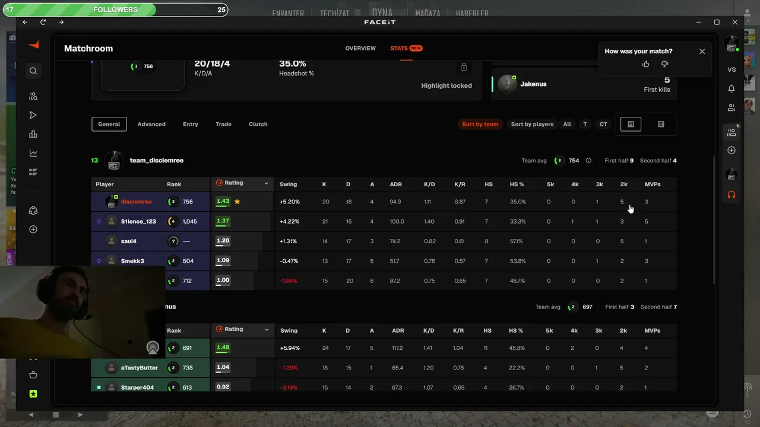Select the Clutch stats tab
This screenshot has width=760, height=427.
click(258, 124)
